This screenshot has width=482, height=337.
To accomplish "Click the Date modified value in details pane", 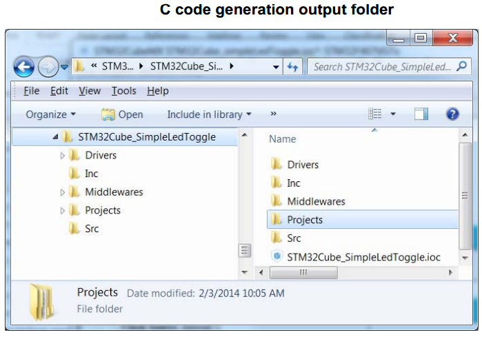I will pyautogui.click(x=241, y=294).
